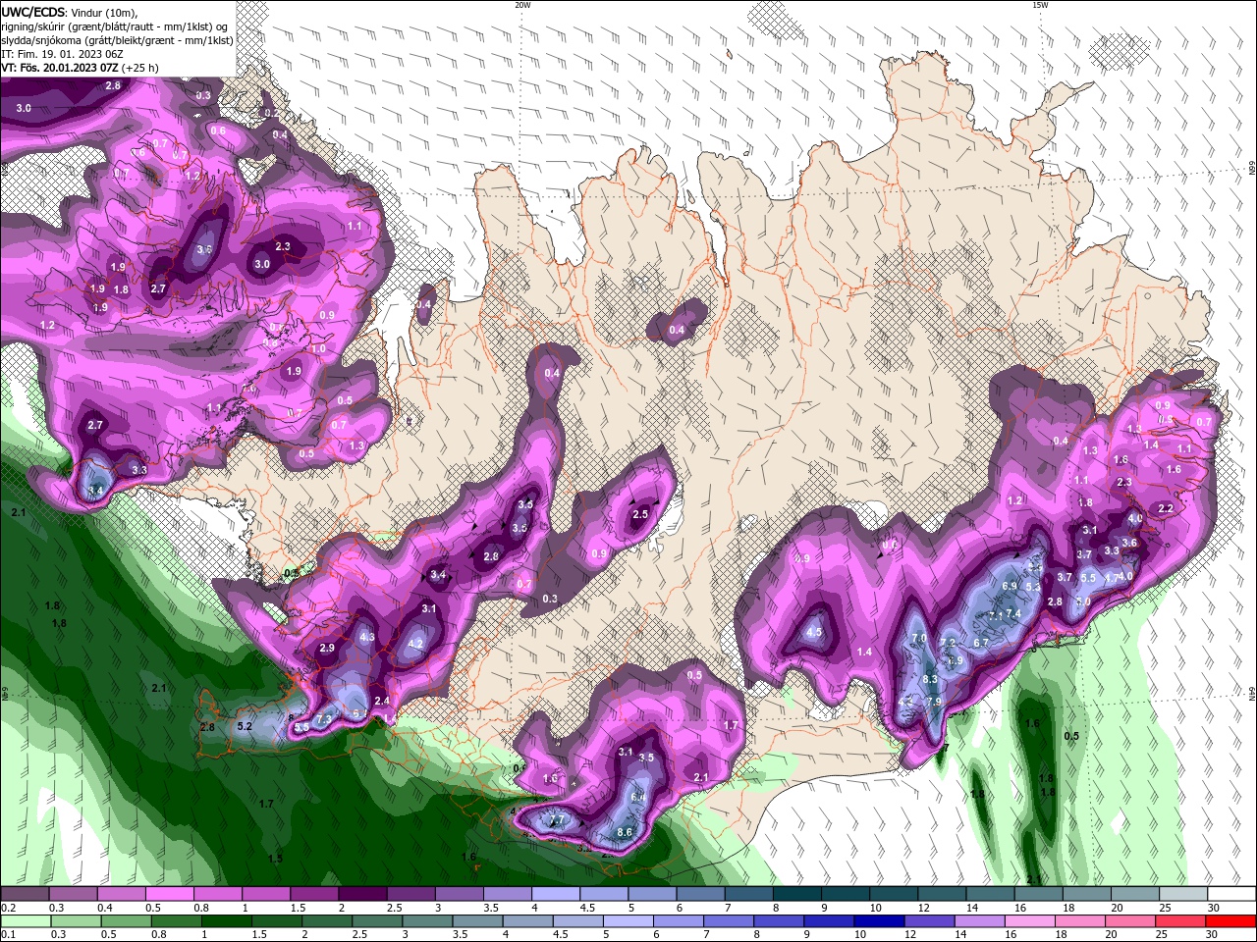Click the white swatch at the end of top legend
This screenshot has height=942, width=1257.
click(x=1230, y=894)
